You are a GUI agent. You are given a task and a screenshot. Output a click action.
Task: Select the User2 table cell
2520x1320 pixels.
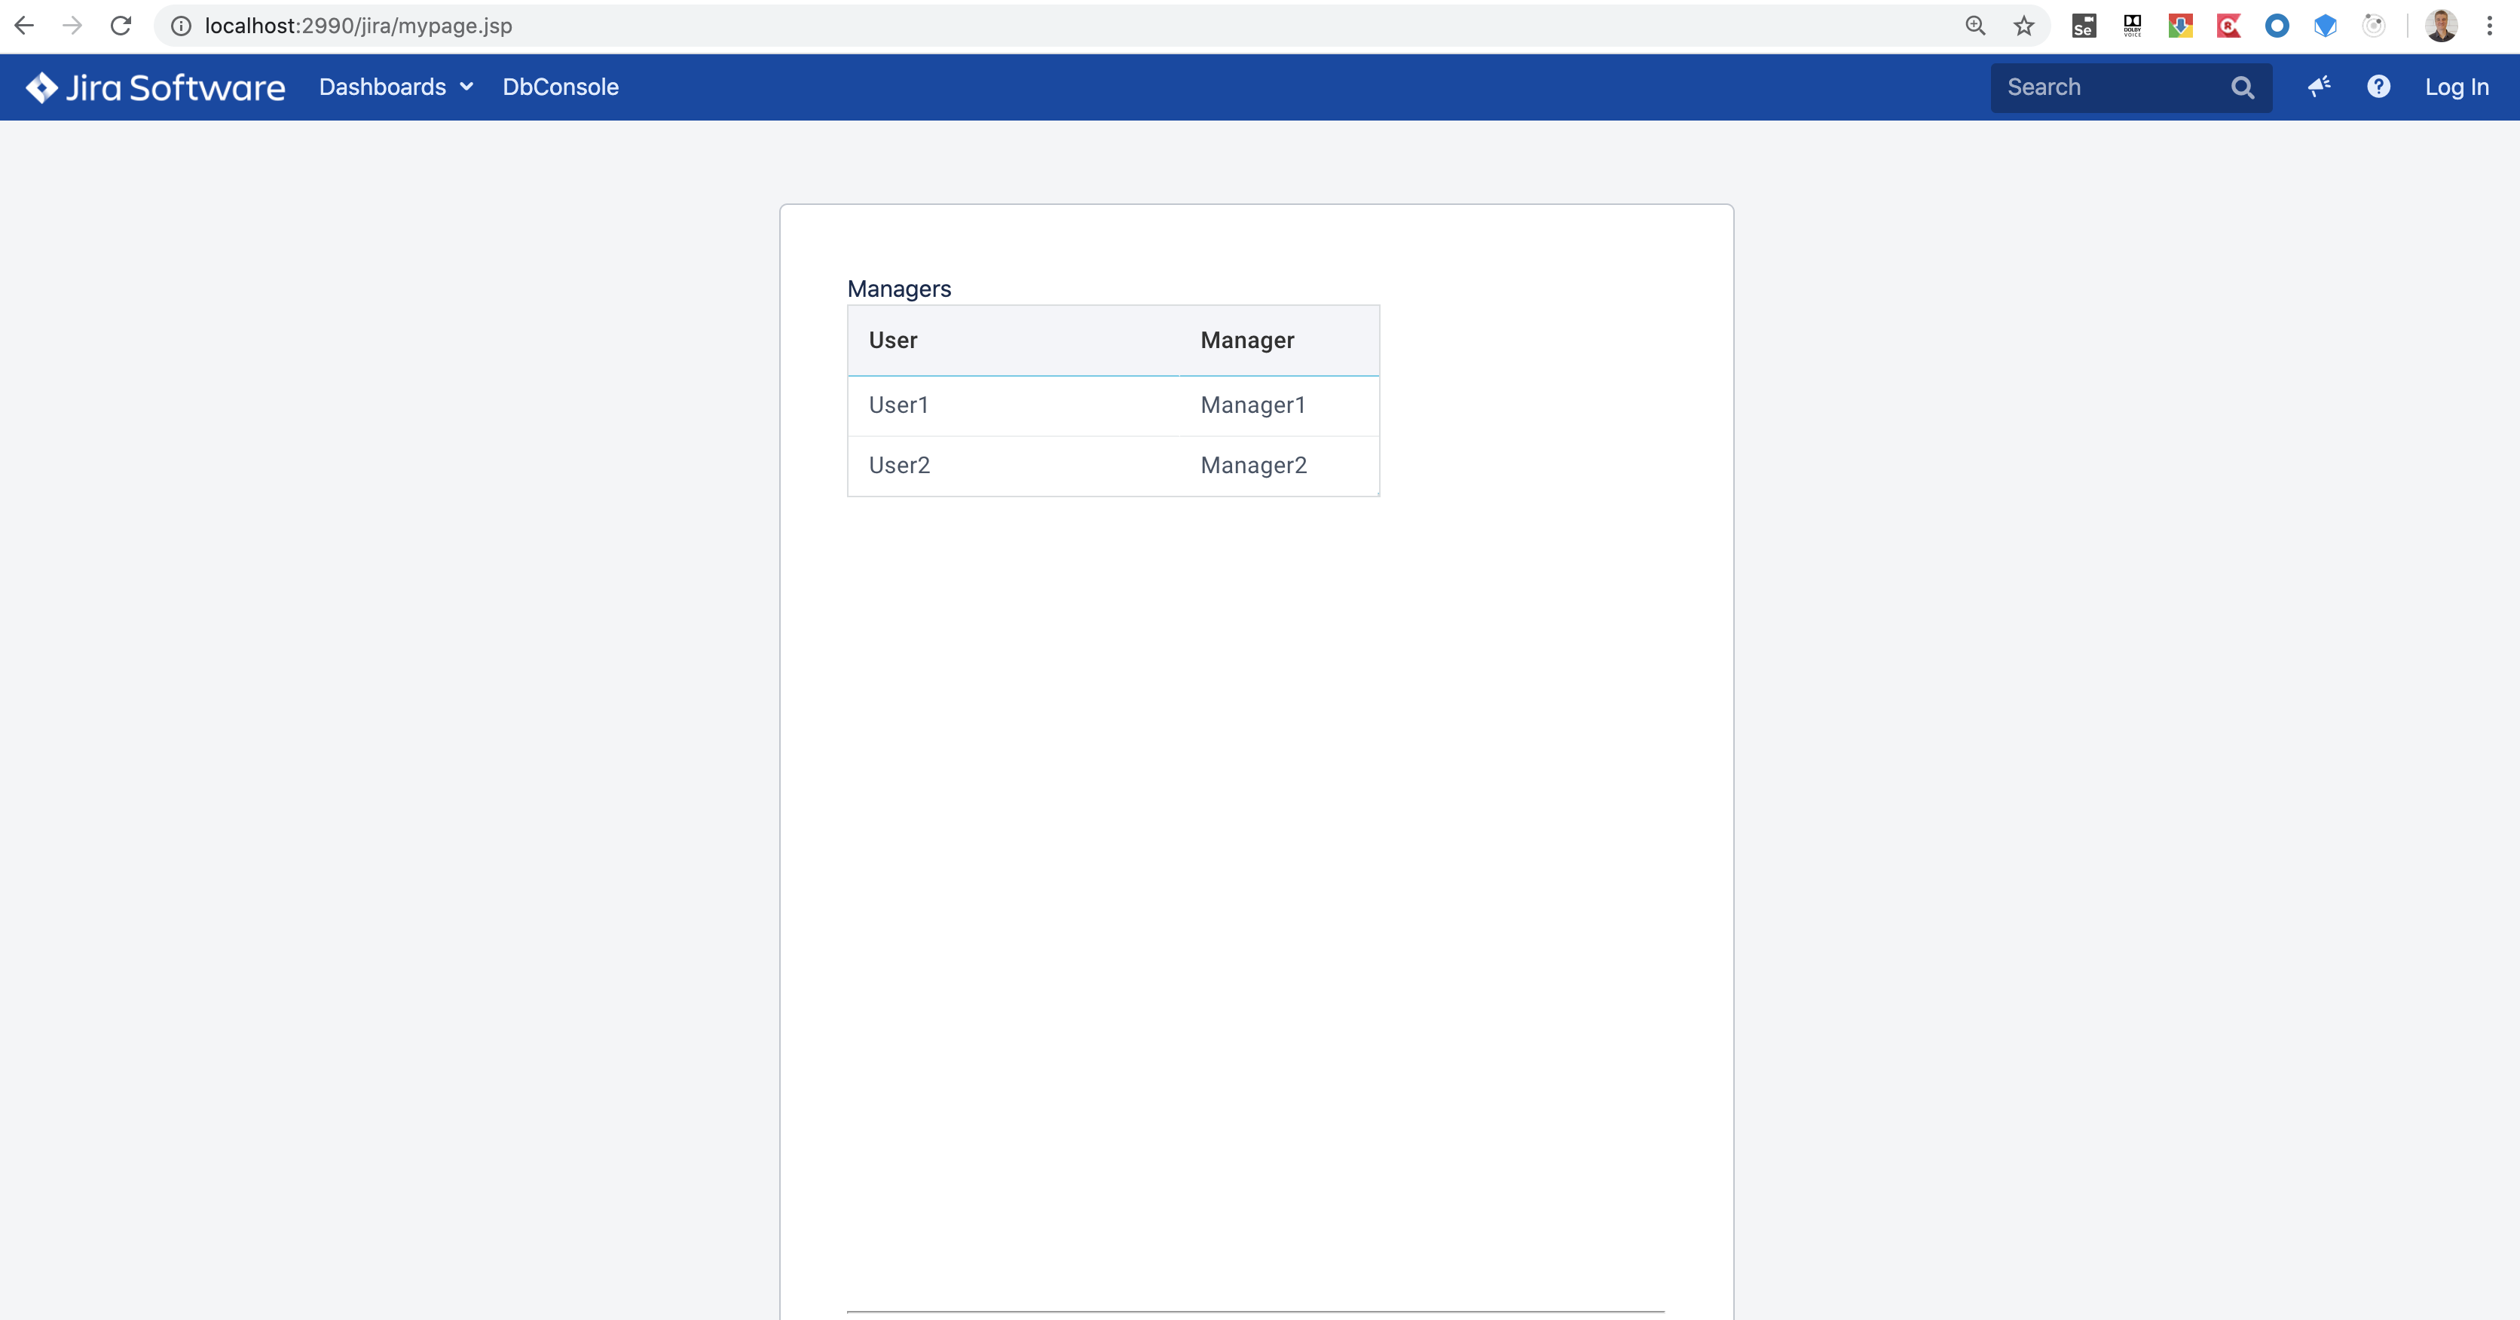[1014, 466]
